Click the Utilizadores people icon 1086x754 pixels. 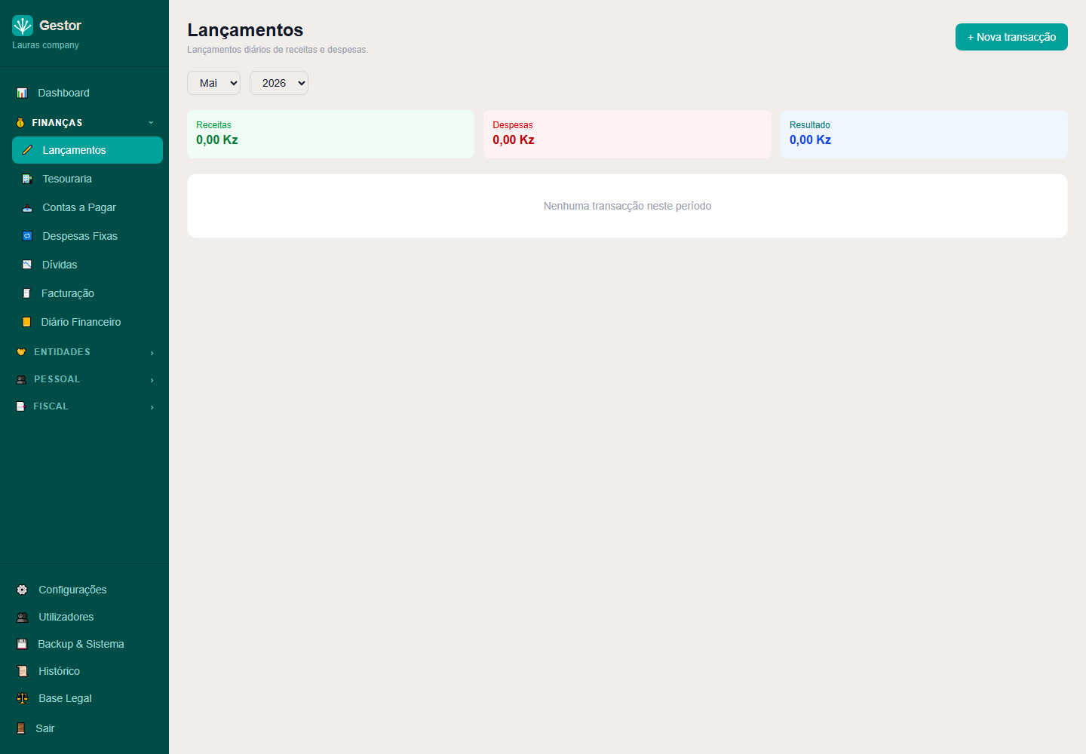[x=22, y=617]
